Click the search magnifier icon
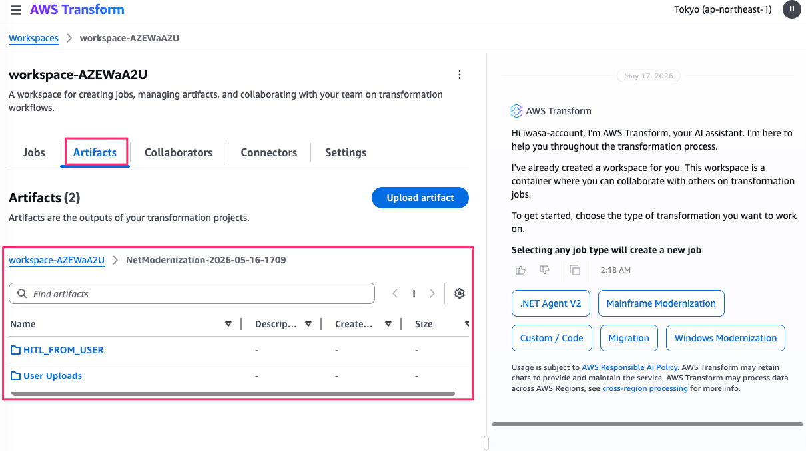The image size is (806, 451). pyautogui.click(x=22, y=293)
